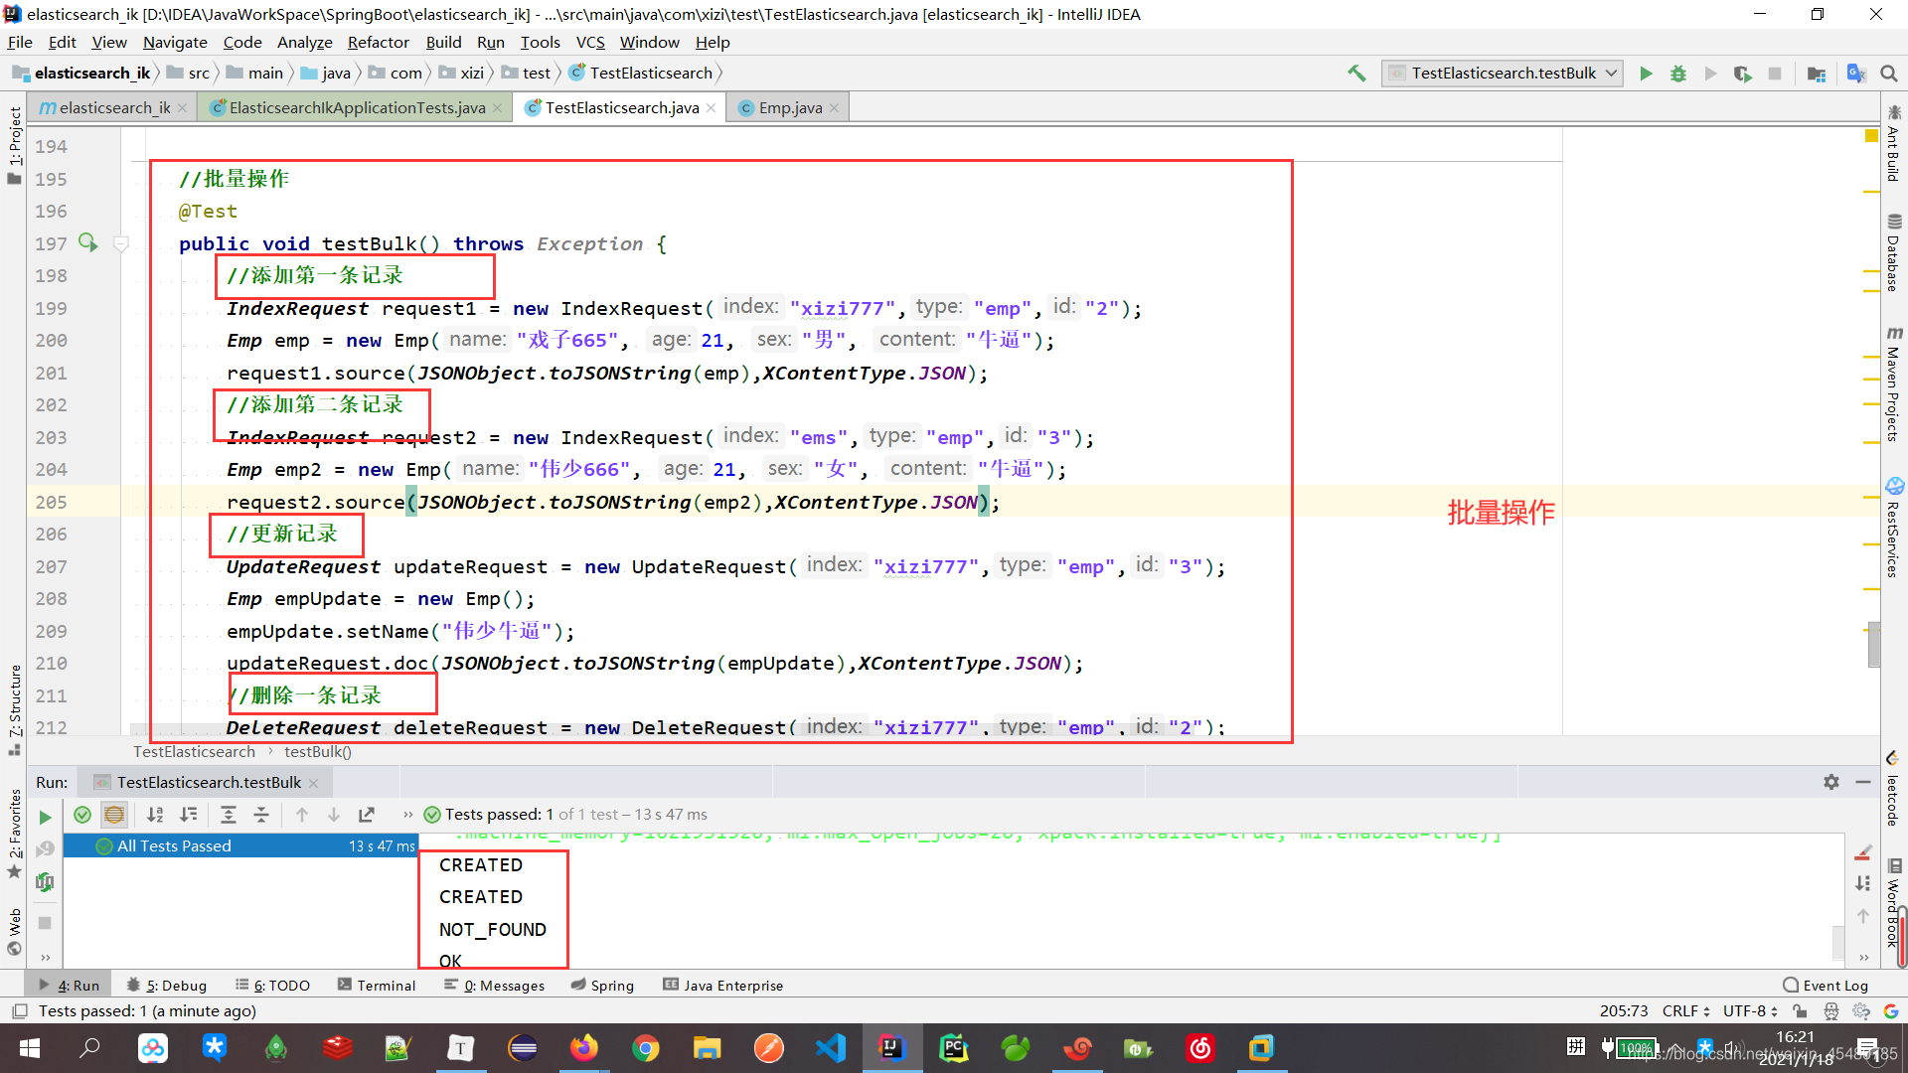This screenshot has height=1073, width=1908.
Task: Click the Search Everywhere magnifier icon
Action: 1889,74
